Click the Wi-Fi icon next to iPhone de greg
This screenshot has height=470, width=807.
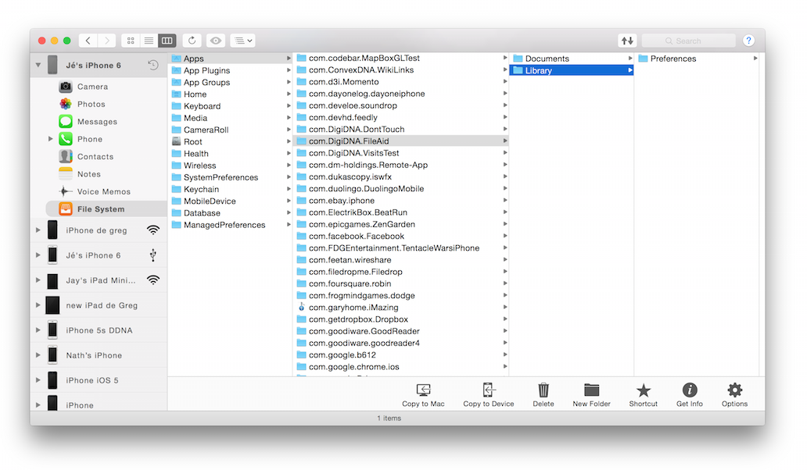[x=152, y=230]
